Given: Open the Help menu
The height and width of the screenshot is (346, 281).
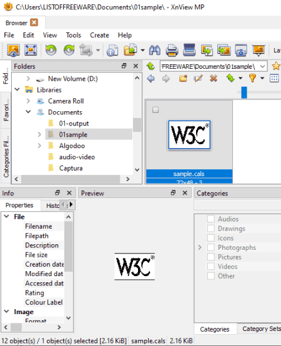Looking at the screenshot, I should 125,35.
